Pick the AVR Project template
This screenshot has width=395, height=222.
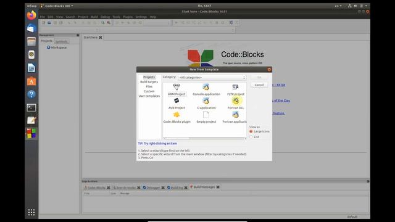pyautogui.click(x=177, y=104)
